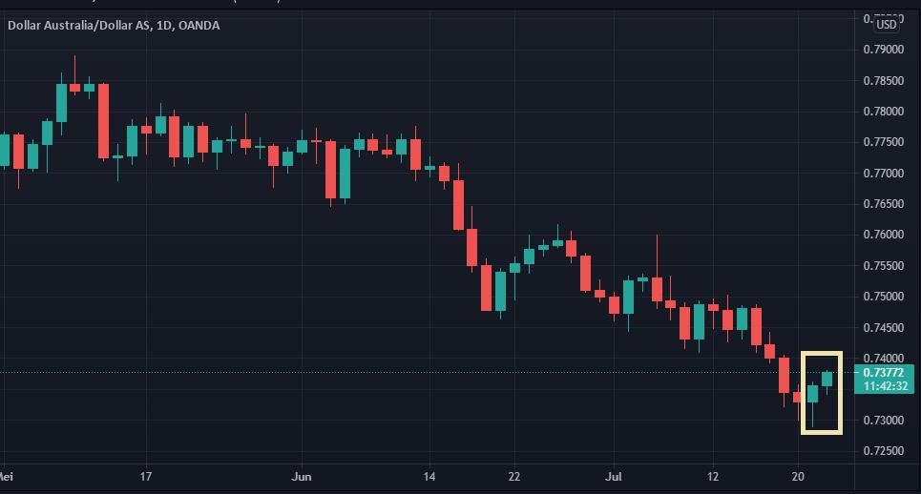Click the current price label 0.73772
The width and height of the screenshot is (921, 494).
(885, 372)
